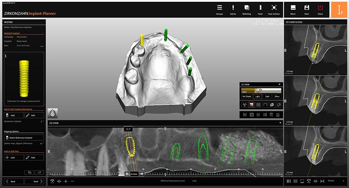
Task: Collapse the 2D VIEW panel arrow
Action: [279, 123]
